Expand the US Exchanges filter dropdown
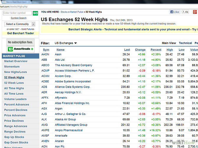 tap(66, 43)
